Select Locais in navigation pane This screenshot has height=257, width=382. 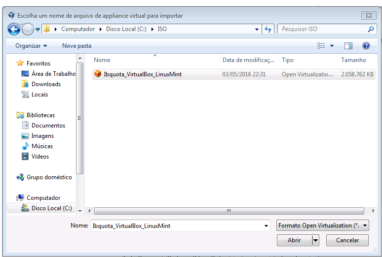tap(39, 95)
